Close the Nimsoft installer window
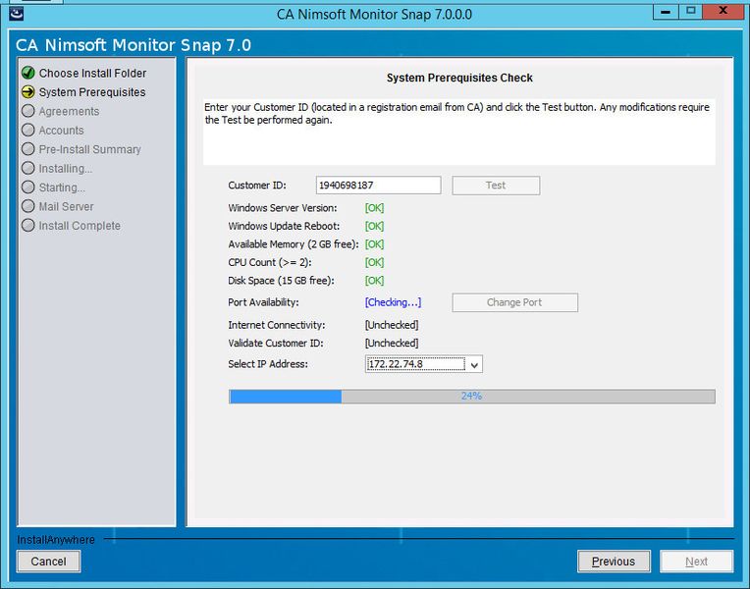The height and width of the screenshot is (589, 750). point(723,12)
